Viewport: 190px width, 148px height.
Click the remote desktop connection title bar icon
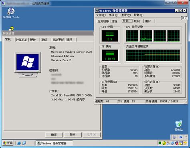click(x=4, y=3)
